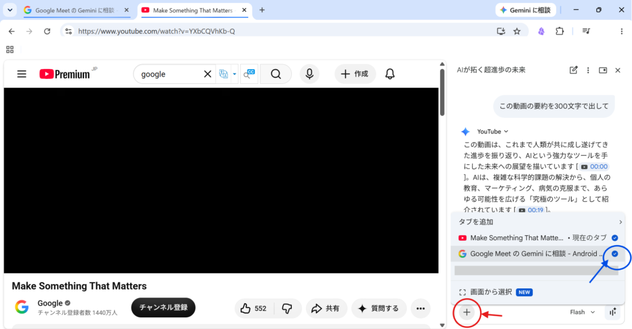Open the Flash model dropdown
The height and width of the screenshot is (329, 632).
pos(583,312)
